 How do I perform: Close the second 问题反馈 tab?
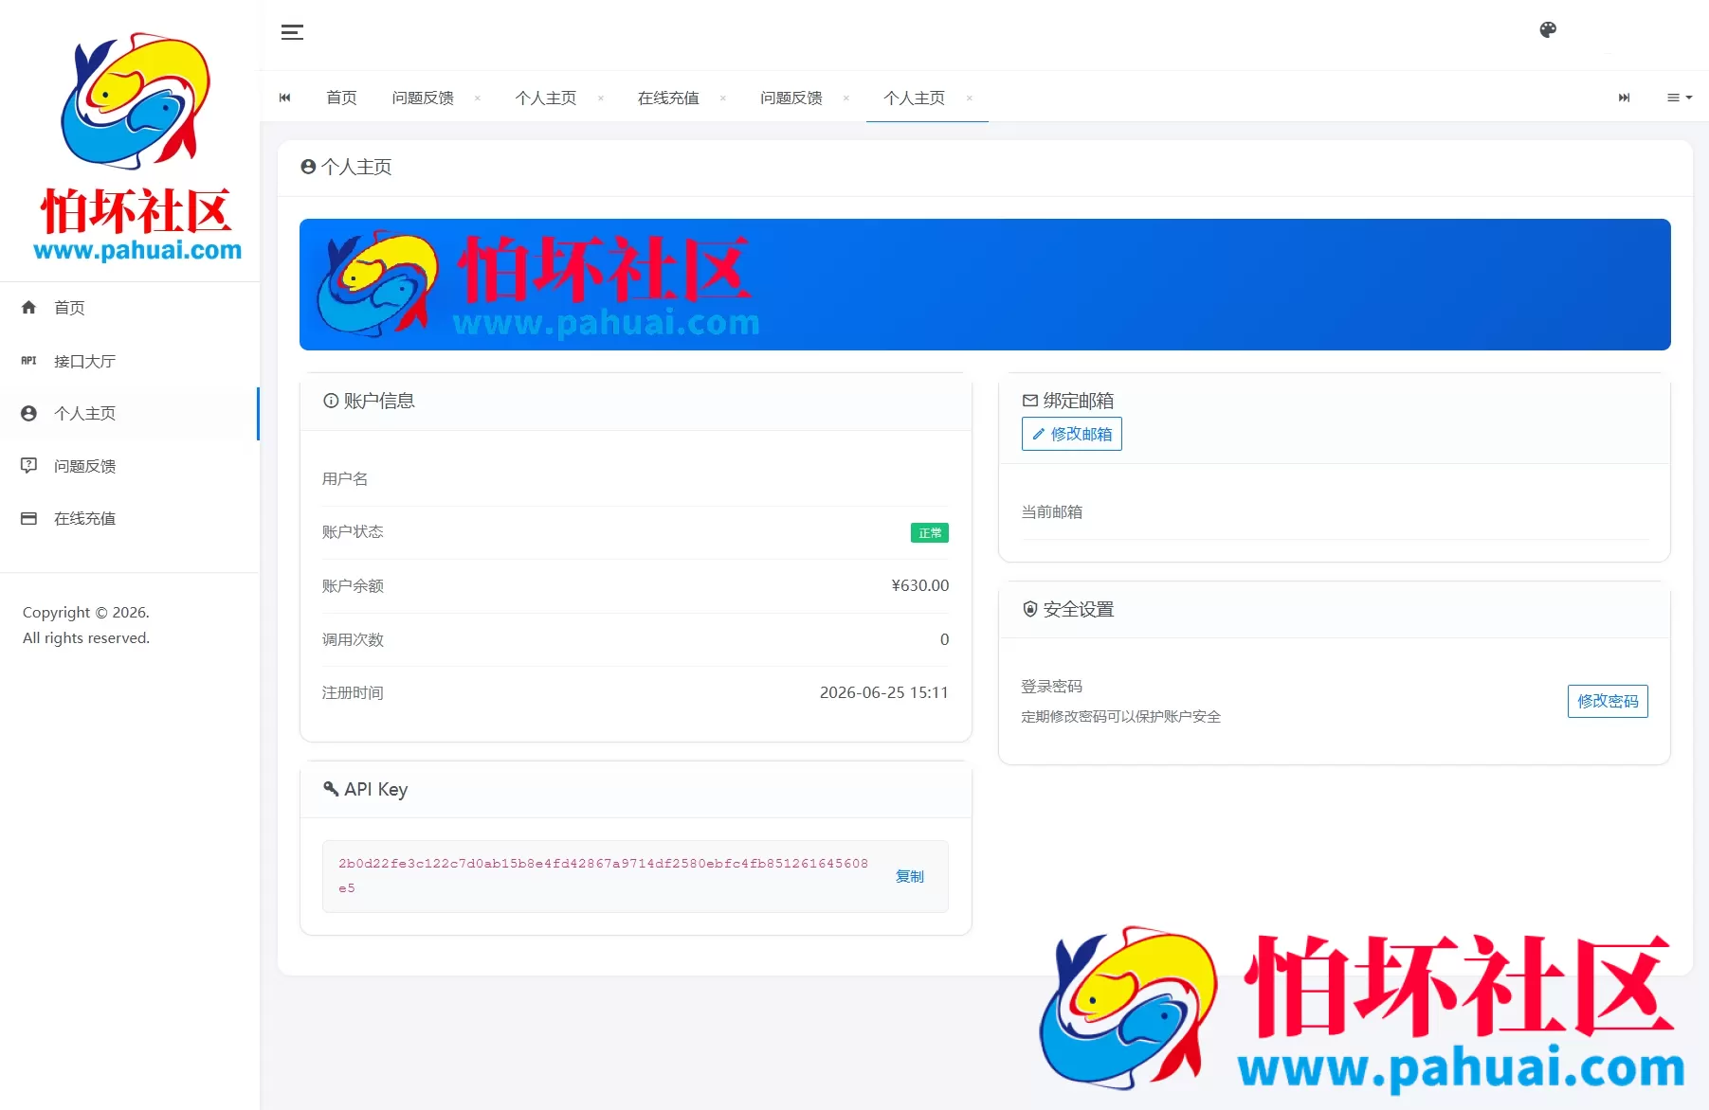[x=846, y=98]
